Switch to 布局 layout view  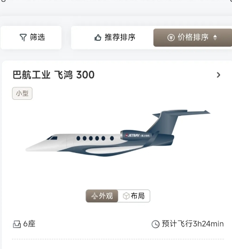(134, 196)
